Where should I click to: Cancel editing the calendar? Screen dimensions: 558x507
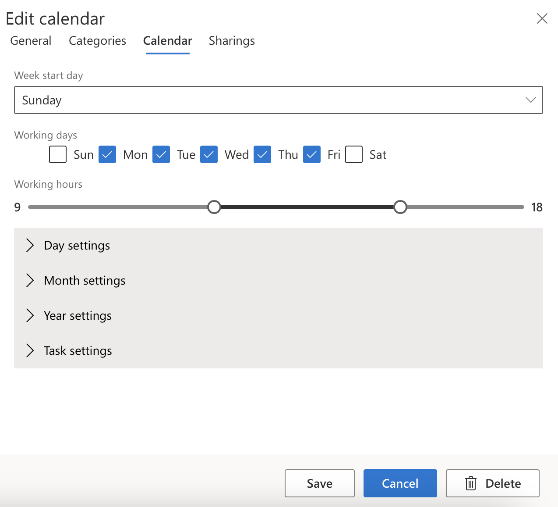tap(400, 483)
